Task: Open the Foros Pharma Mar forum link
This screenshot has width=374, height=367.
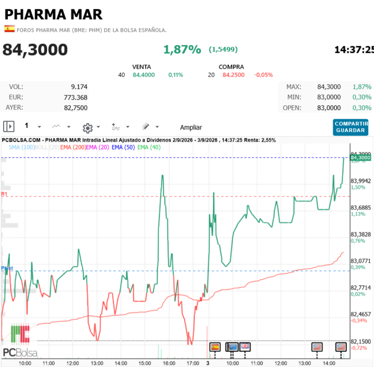Action: 92,30
